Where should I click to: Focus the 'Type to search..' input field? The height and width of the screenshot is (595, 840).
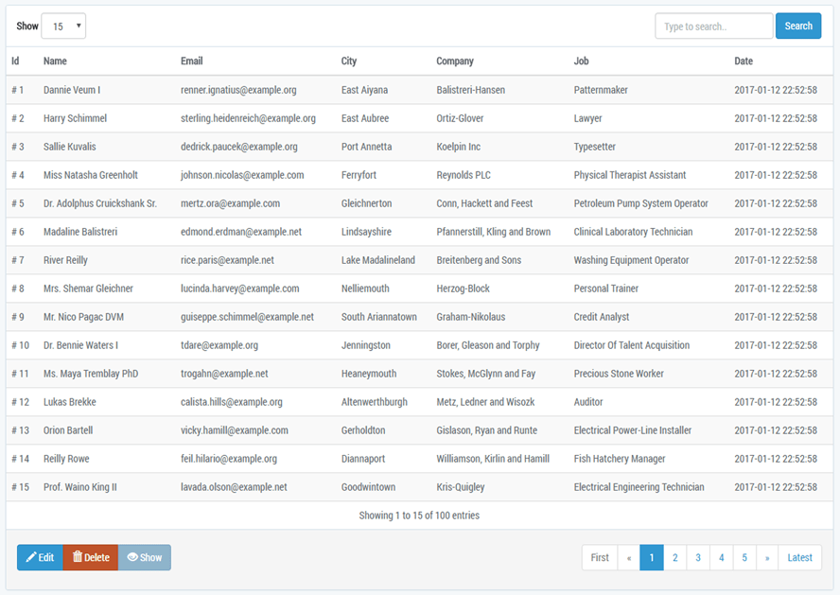click(x=713, y=26)
